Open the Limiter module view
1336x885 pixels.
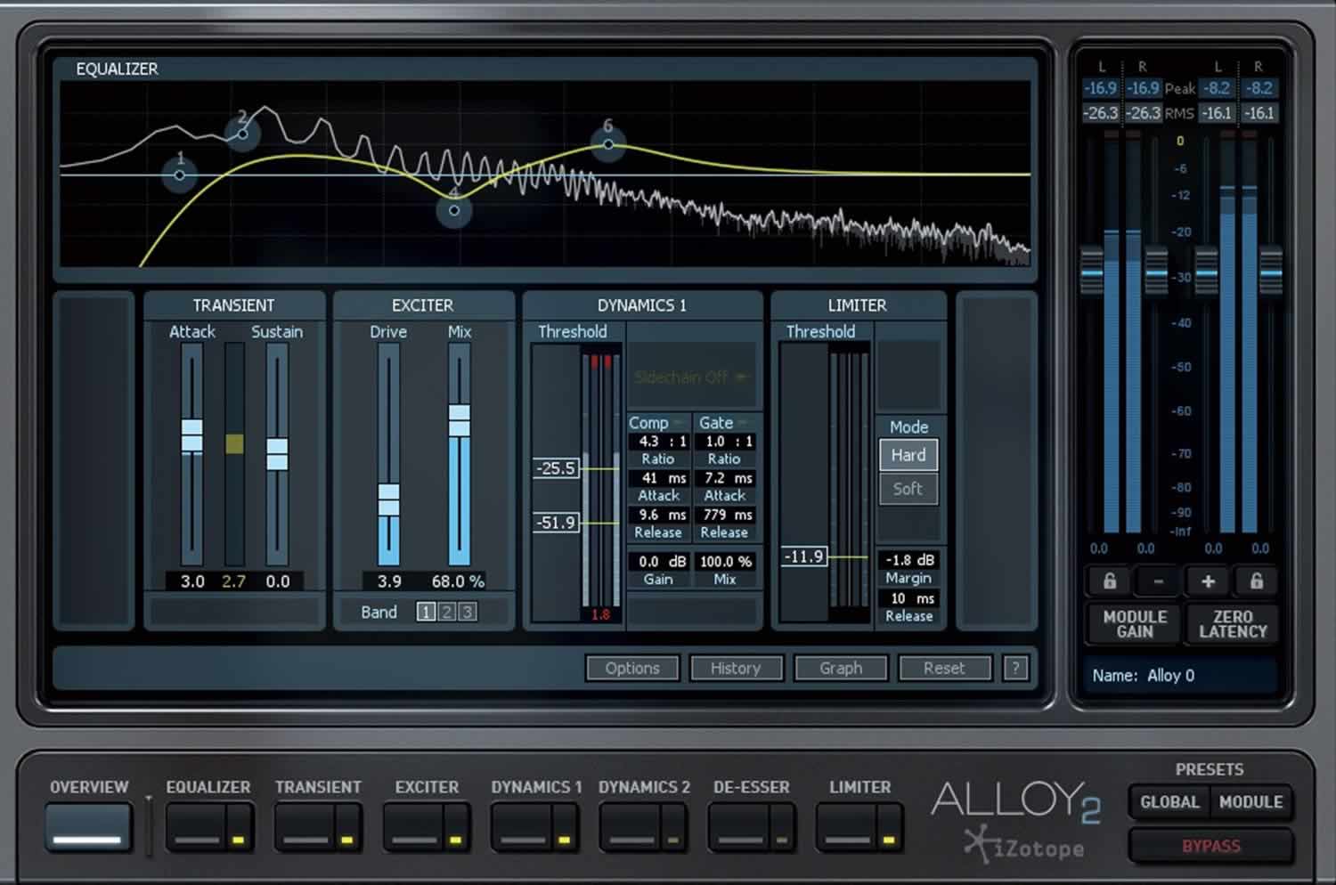coord(847,828)
